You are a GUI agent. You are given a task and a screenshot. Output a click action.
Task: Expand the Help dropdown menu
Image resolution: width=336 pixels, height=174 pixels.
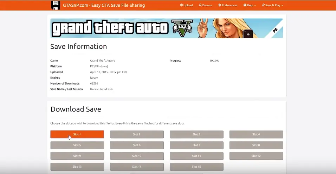tap(250, 5)
